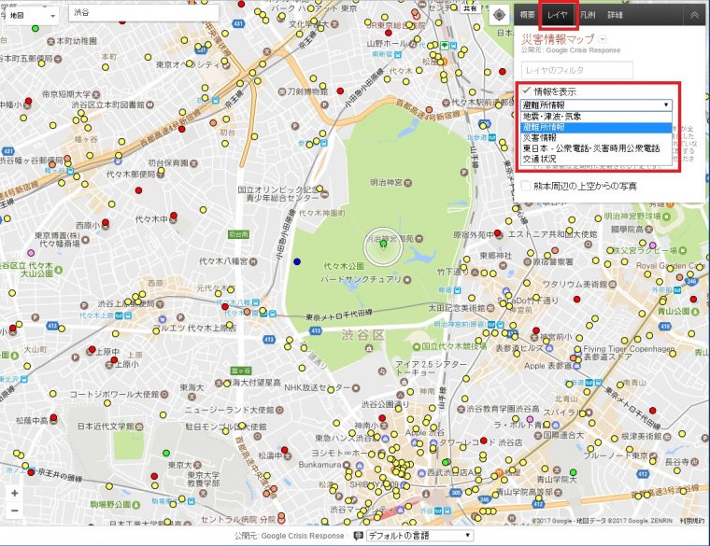Zoom in with the plus button
The width and height of the screenshot is (710, 546).
pyautogui.click(x=15, y=493)
